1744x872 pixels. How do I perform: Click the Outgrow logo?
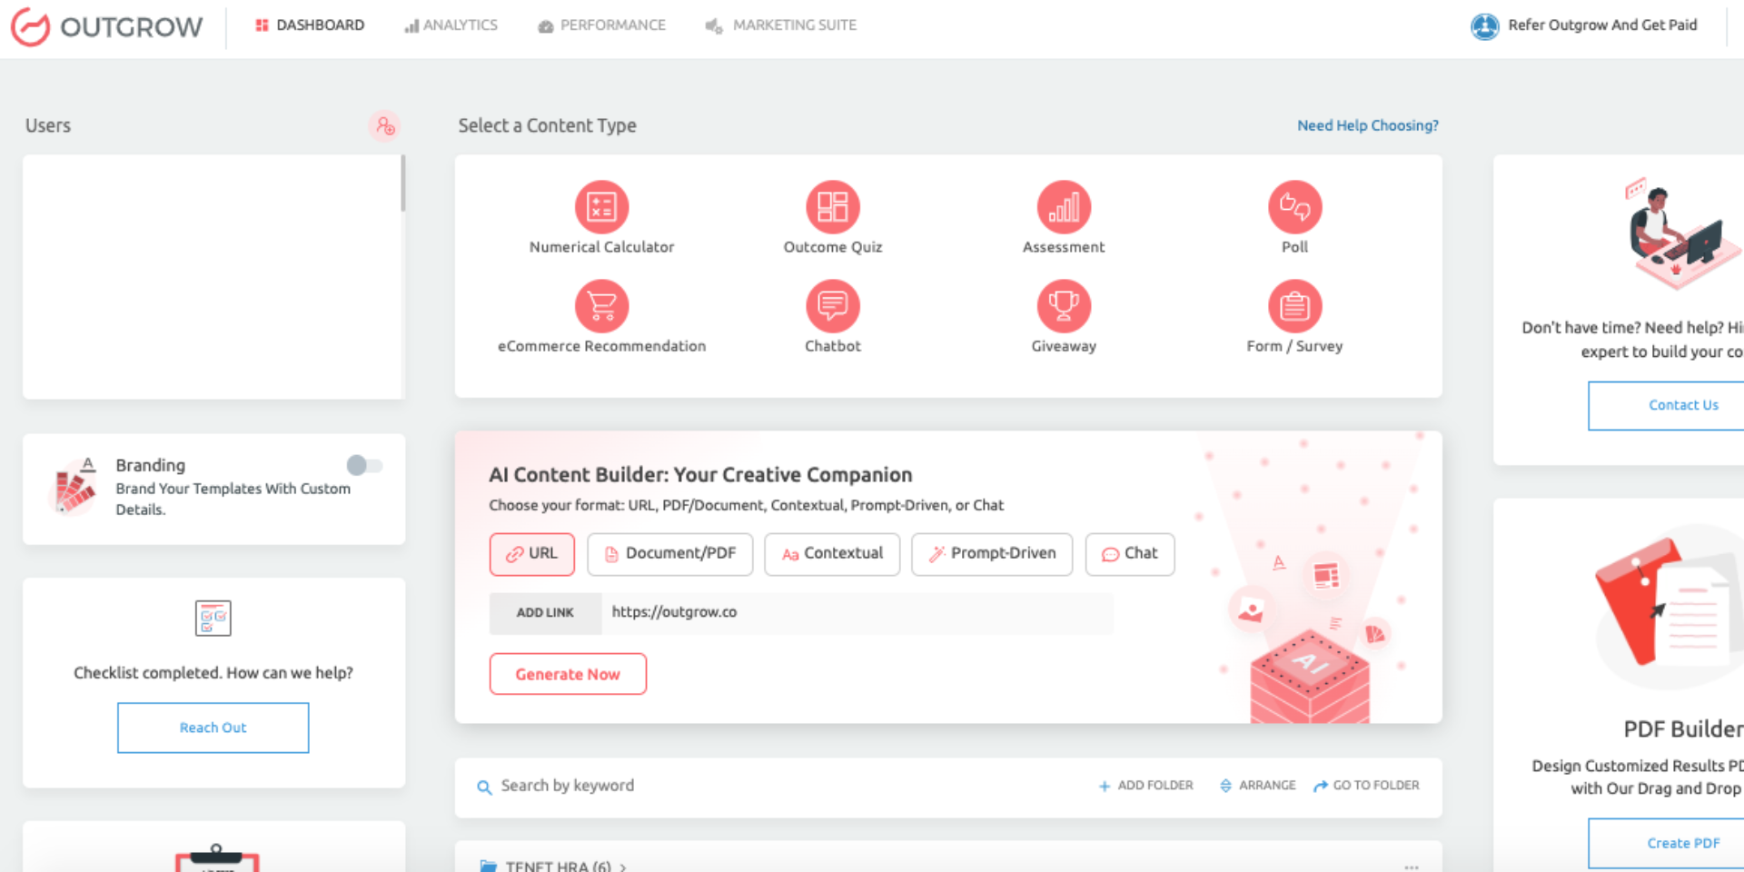(107, 26)
